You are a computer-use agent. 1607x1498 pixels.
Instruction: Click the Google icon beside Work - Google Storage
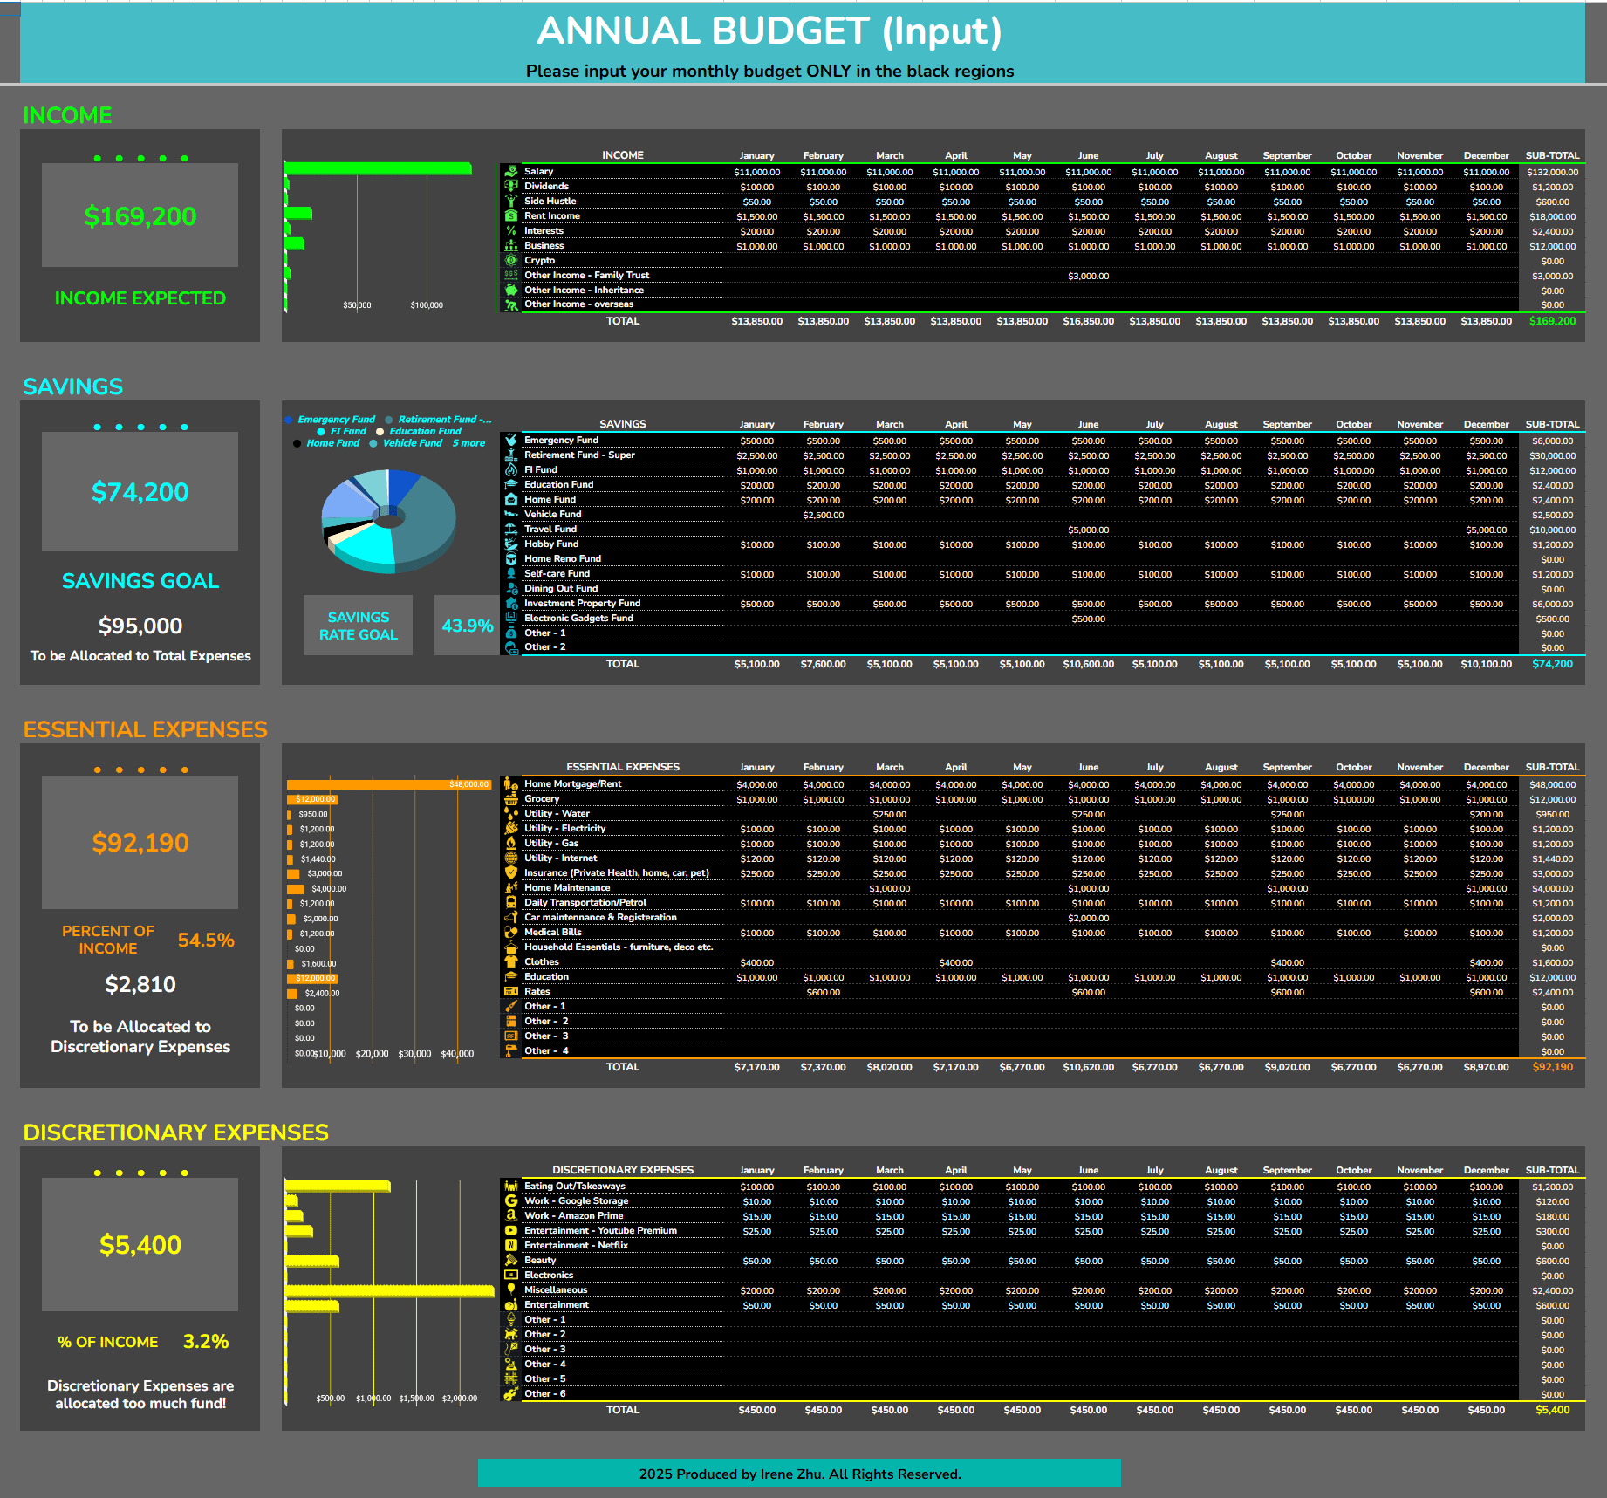coord(511,1200)
